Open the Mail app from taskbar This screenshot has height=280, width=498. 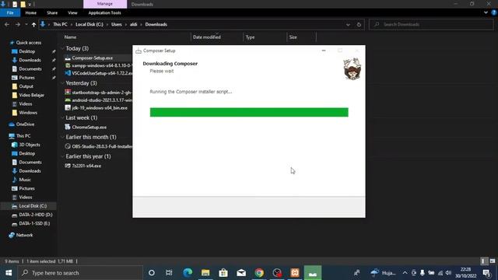click(x=241, y=273)
